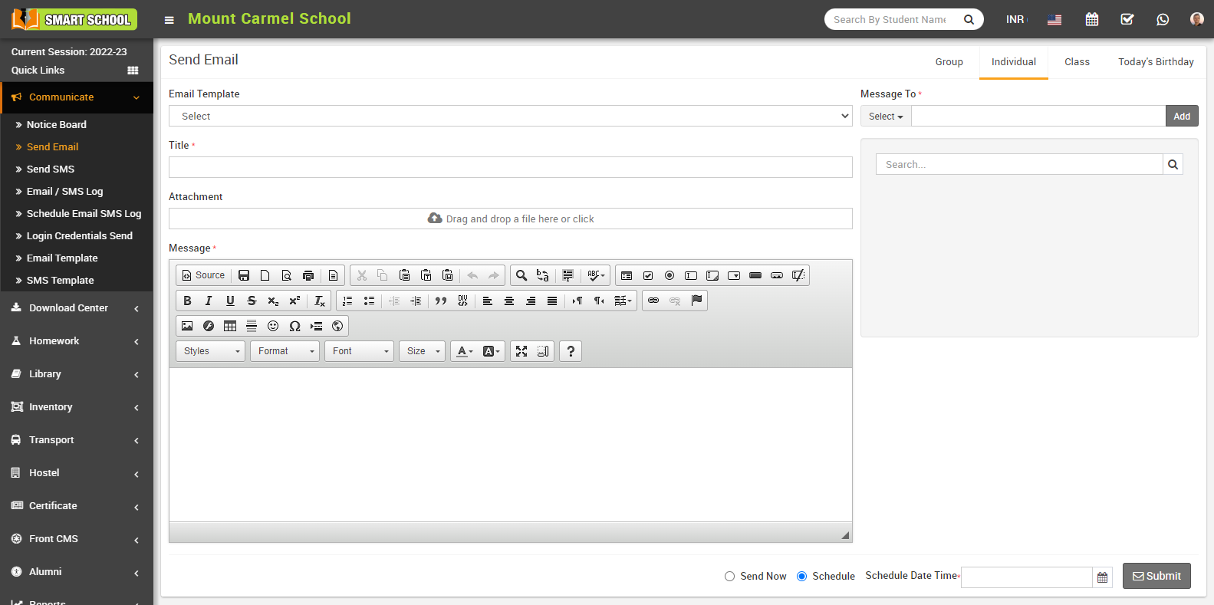Open the Font dropdown in editor toolbar
Viewport: 1214px width, 605px height.
pyautogui.click(x=360, y=351)
